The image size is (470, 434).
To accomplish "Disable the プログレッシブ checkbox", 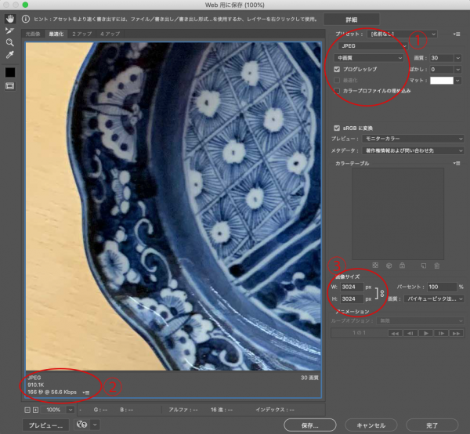I will (x=337, y=69).
